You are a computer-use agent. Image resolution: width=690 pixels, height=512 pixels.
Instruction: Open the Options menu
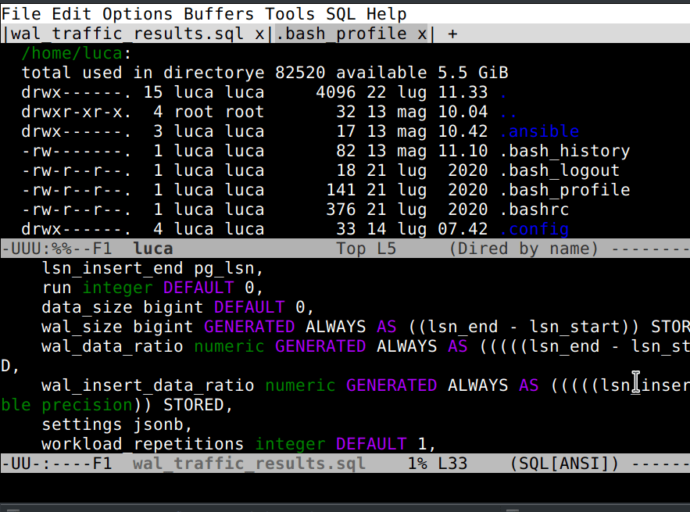(x=138, y=13)
